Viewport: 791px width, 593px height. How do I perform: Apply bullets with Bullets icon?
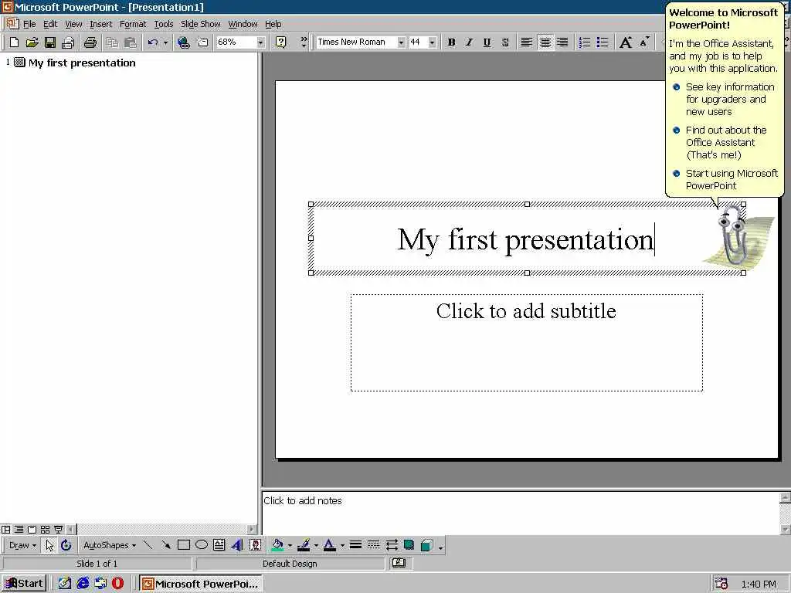point(603,42)
